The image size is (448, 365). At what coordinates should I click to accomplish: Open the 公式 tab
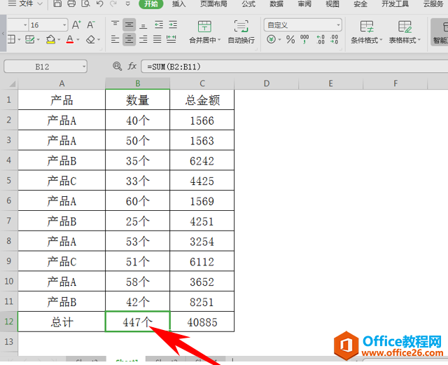tap(248, 4)
